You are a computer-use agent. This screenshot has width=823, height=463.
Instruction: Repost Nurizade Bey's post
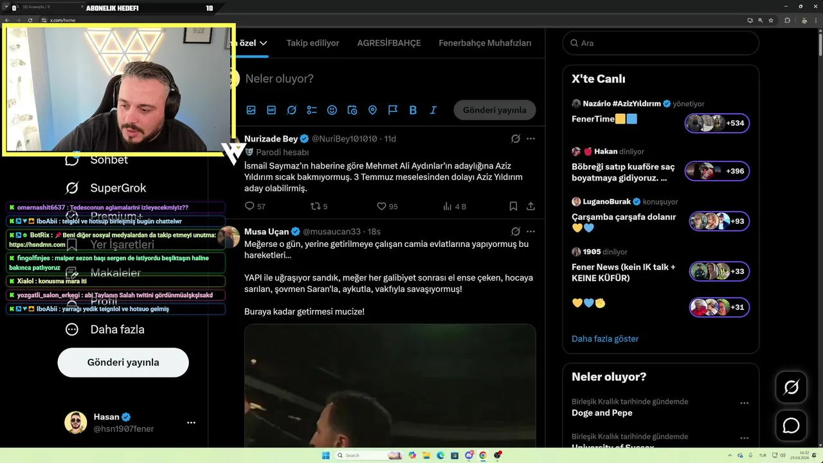(316, 206)
